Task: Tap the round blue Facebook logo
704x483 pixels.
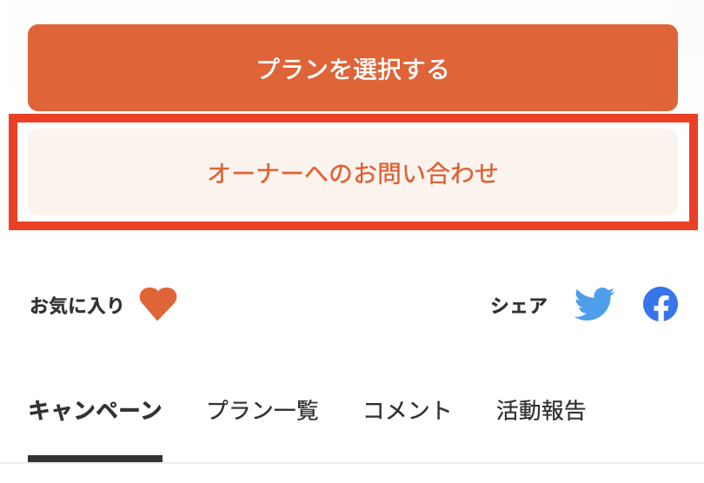Action: click(x=661, y=304)
